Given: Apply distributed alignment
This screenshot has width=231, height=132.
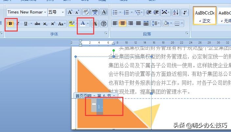Looking at the screenshot, I should point(146,23).
